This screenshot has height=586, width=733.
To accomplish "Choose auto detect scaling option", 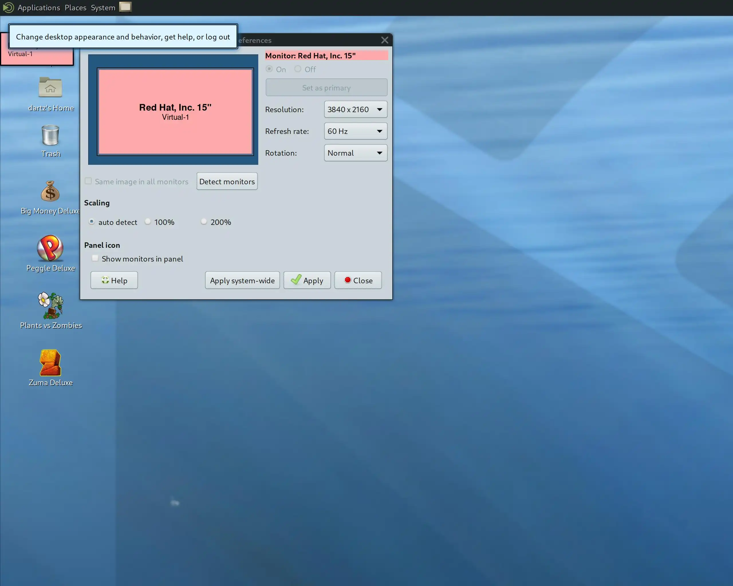I will click(92, 222).
